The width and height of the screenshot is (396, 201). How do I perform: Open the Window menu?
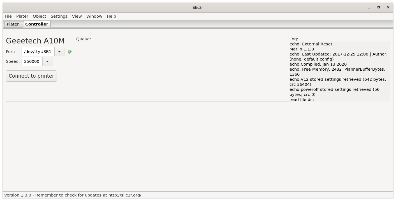click(94, 16)
